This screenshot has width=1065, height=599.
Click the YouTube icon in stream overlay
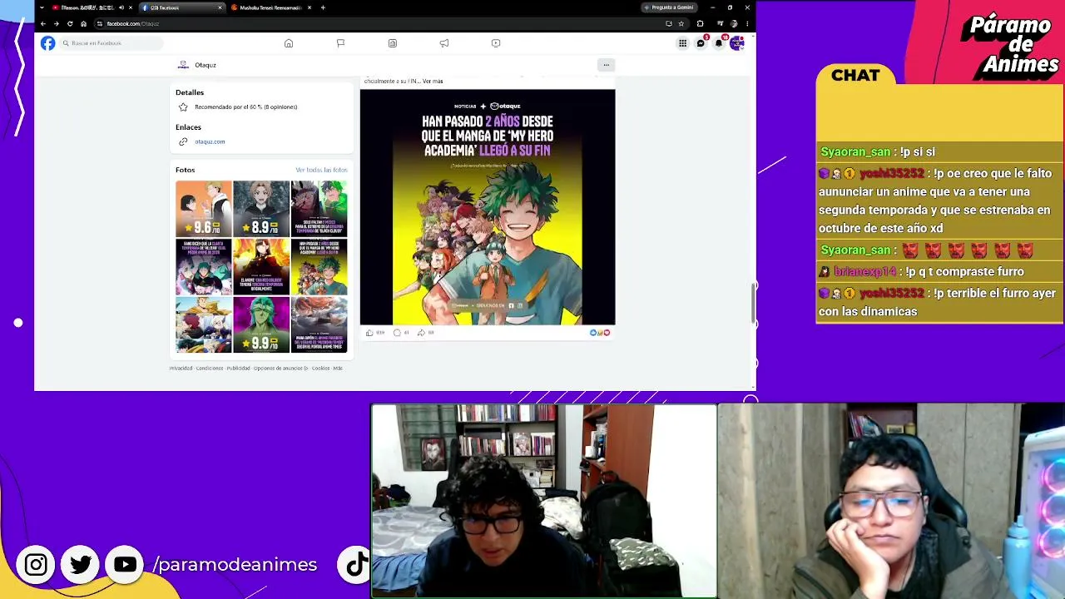tap(126, 565)
